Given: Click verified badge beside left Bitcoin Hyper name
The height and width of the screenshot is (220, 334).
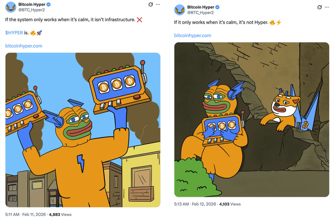Looking at the screenshot, I should point(49,5).
